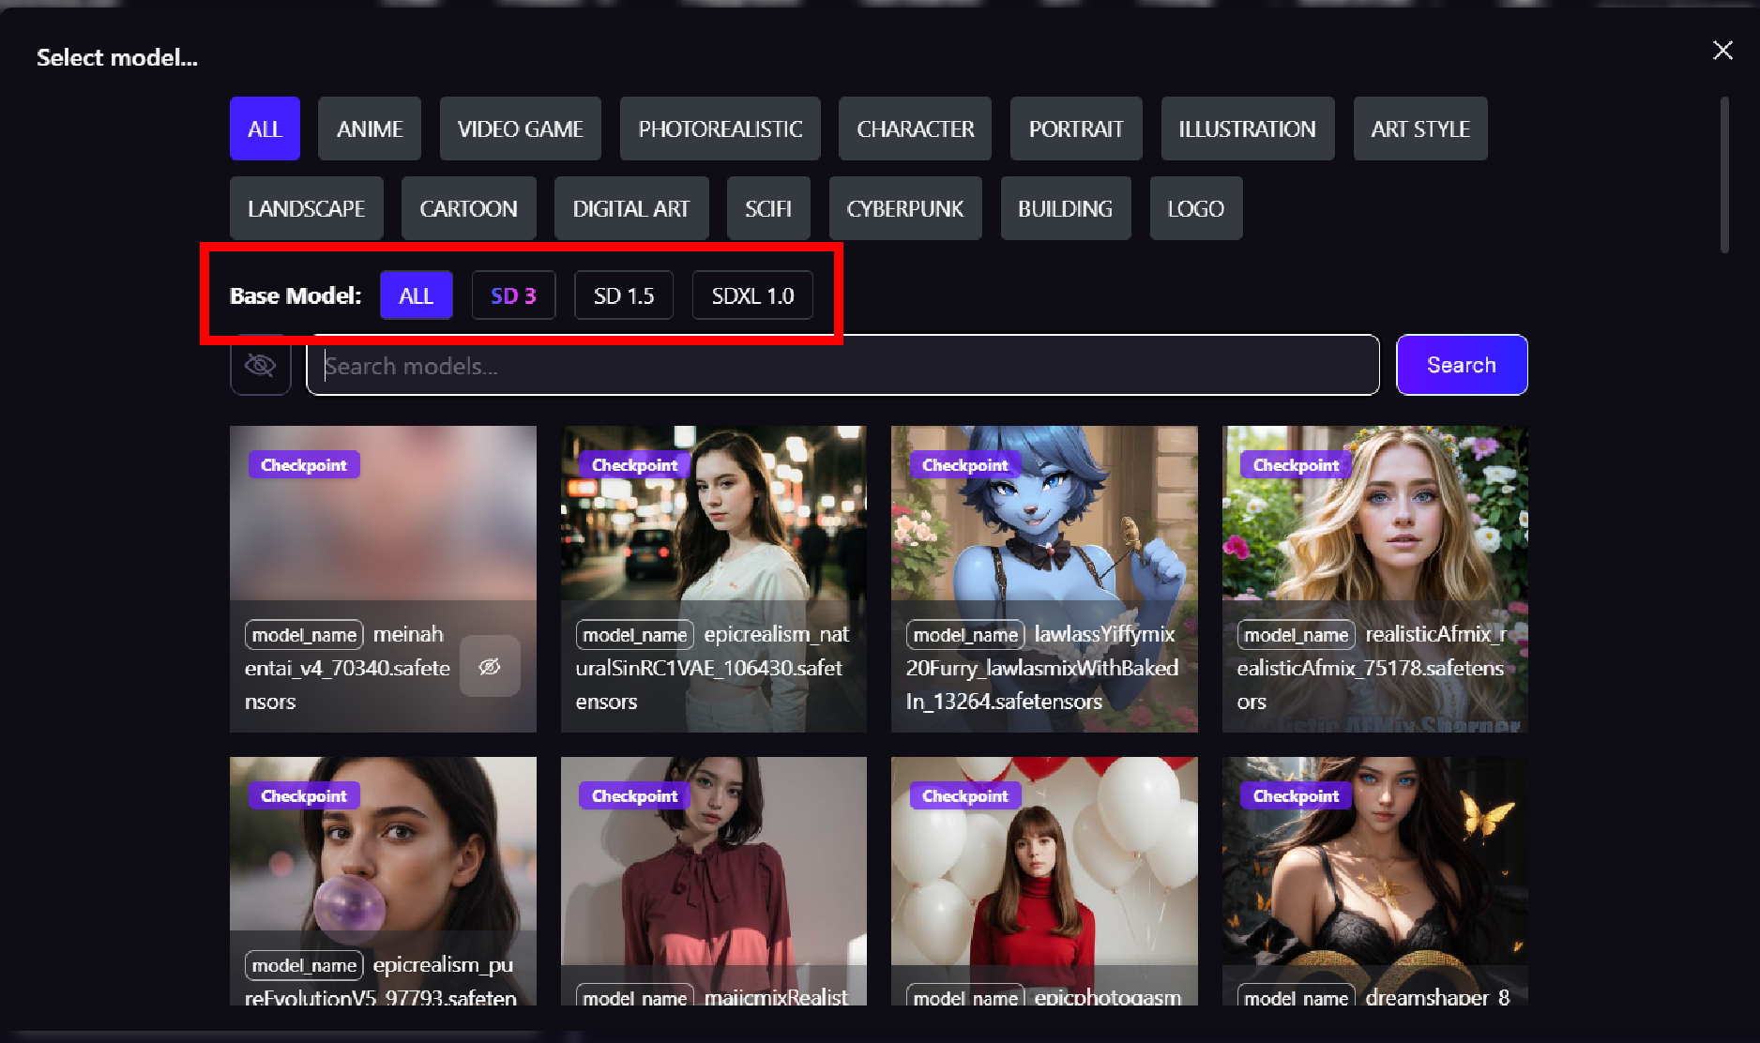Click the Checkpoint badge on realisticAfmix card
This screenshot has height=1043, width=1760.
1296,465
